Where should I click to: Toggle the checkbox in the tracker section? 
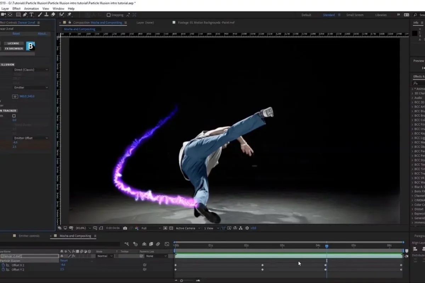[x=14, y=116]
